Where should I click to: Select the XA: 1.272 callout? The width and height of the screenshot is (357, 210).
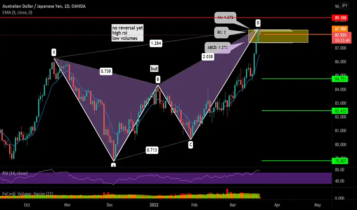(x=225, y=18)
